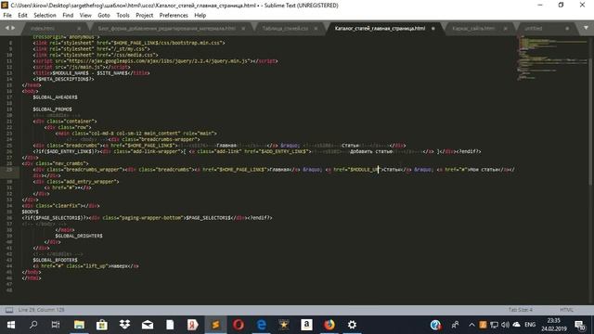Open Windows Settings from the taskbar
Screen dimensions: 594x334
pos(352,325)
